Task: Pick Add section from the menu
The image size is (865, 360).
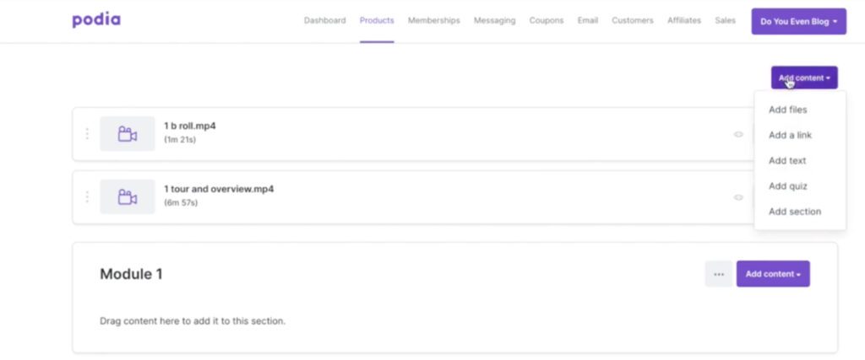Action: click(x=794, y=212)
